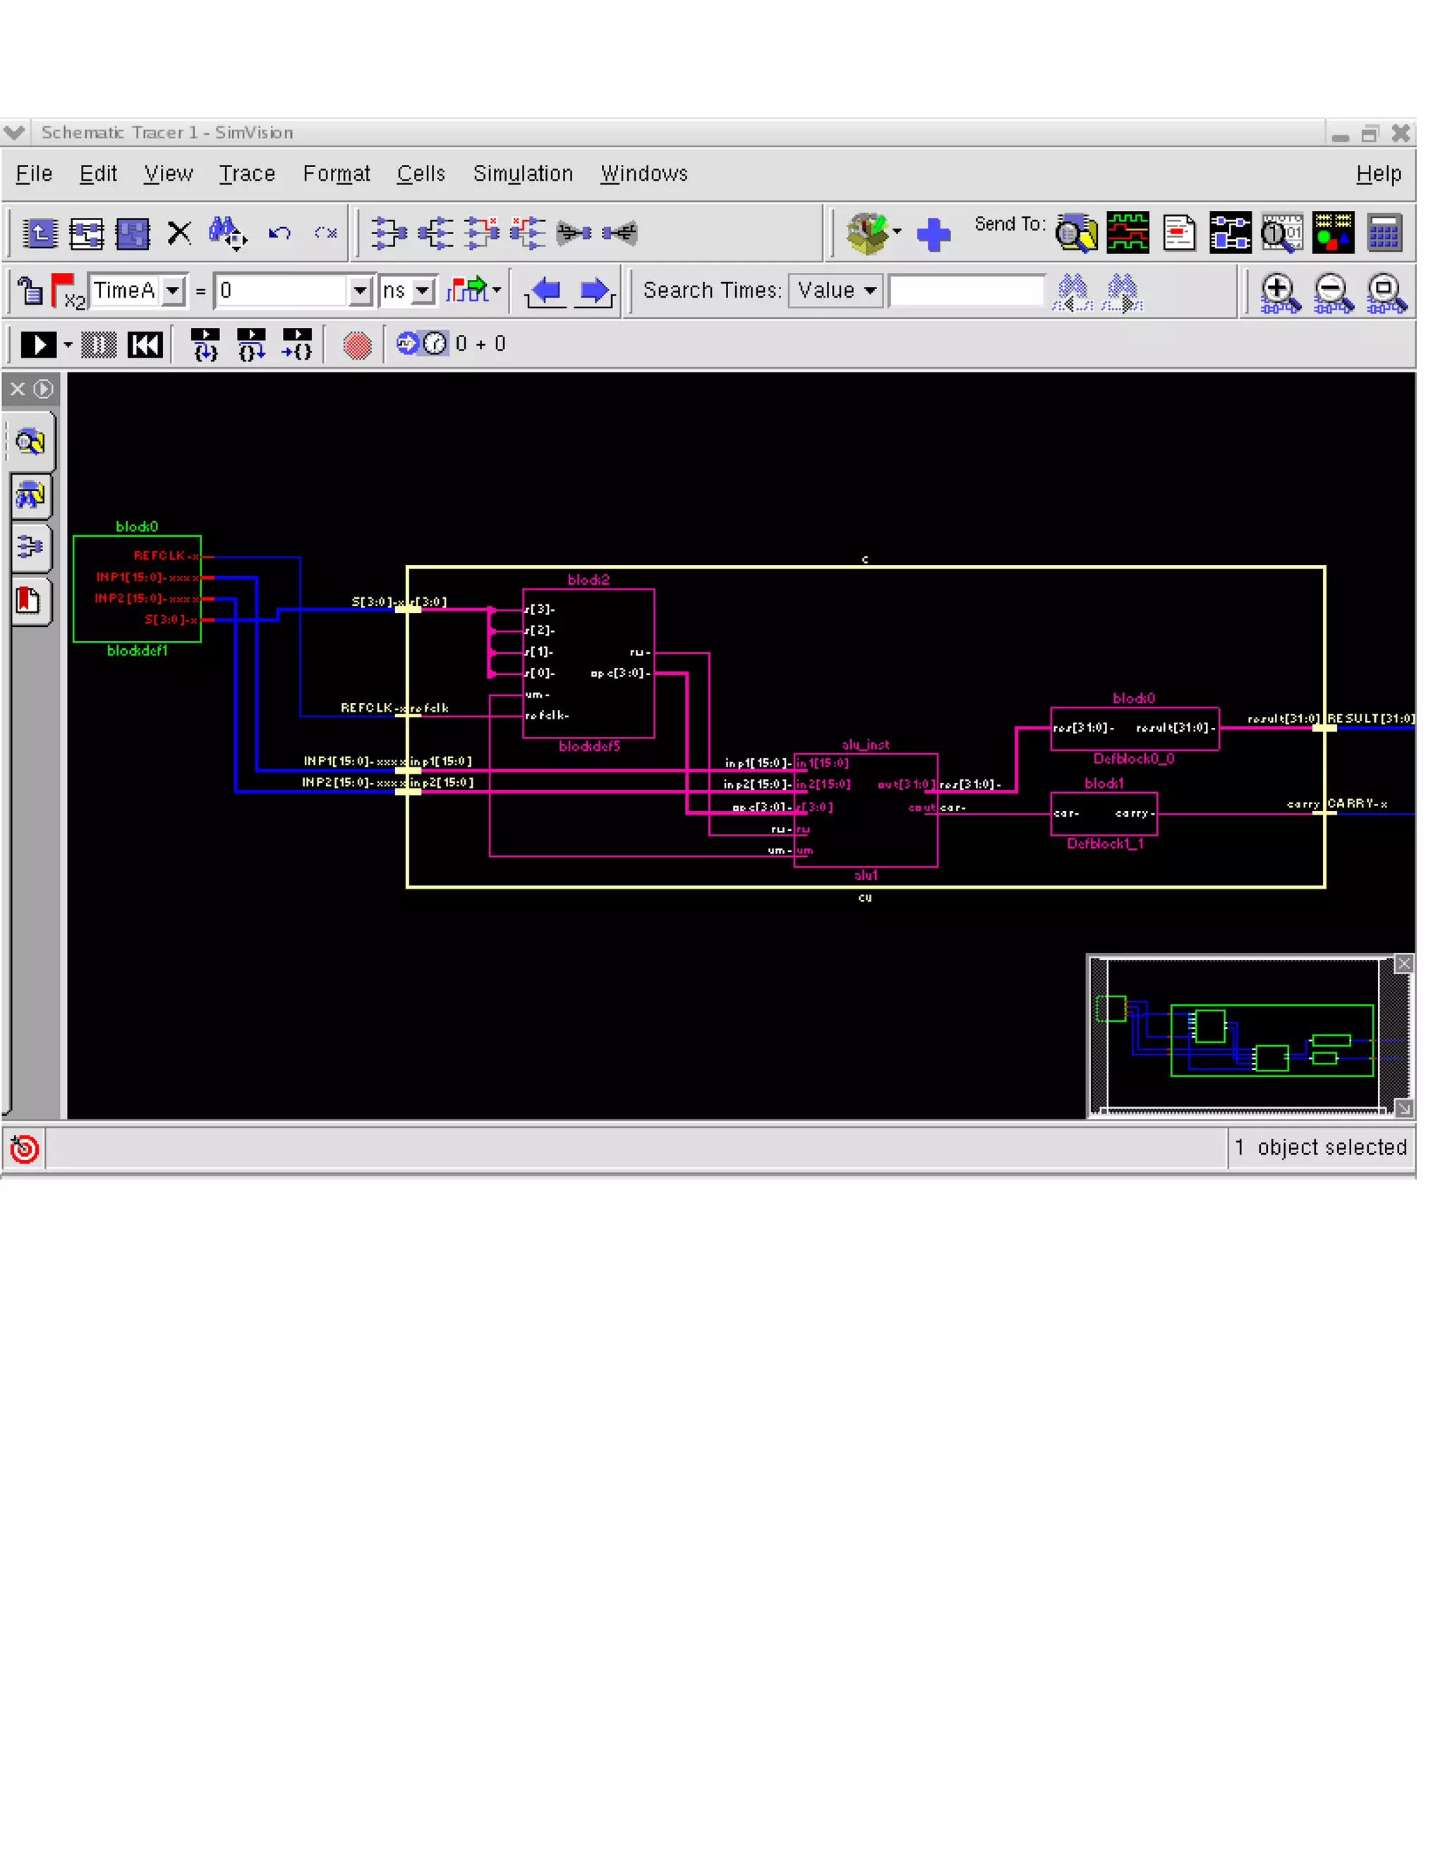Click the redo arrow icon
This screenshot has height=1869, width=1445.
click(x=325, y=233)
